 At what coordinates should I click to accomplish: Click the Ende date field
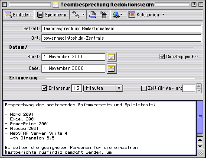coord(73,68)
